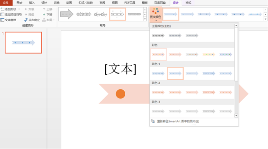Image resolution: width=268 pixels, height=149 pixels.
Task: Choose the first 着色 2 orange option
Action: 158,92
